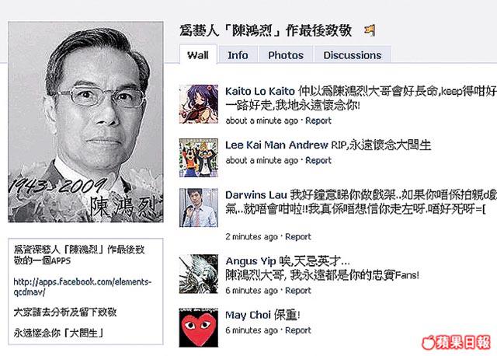Open Kaito Lo Kaito's anime avatar
This screenshot has width=497, height=356.
pos(199,104)
